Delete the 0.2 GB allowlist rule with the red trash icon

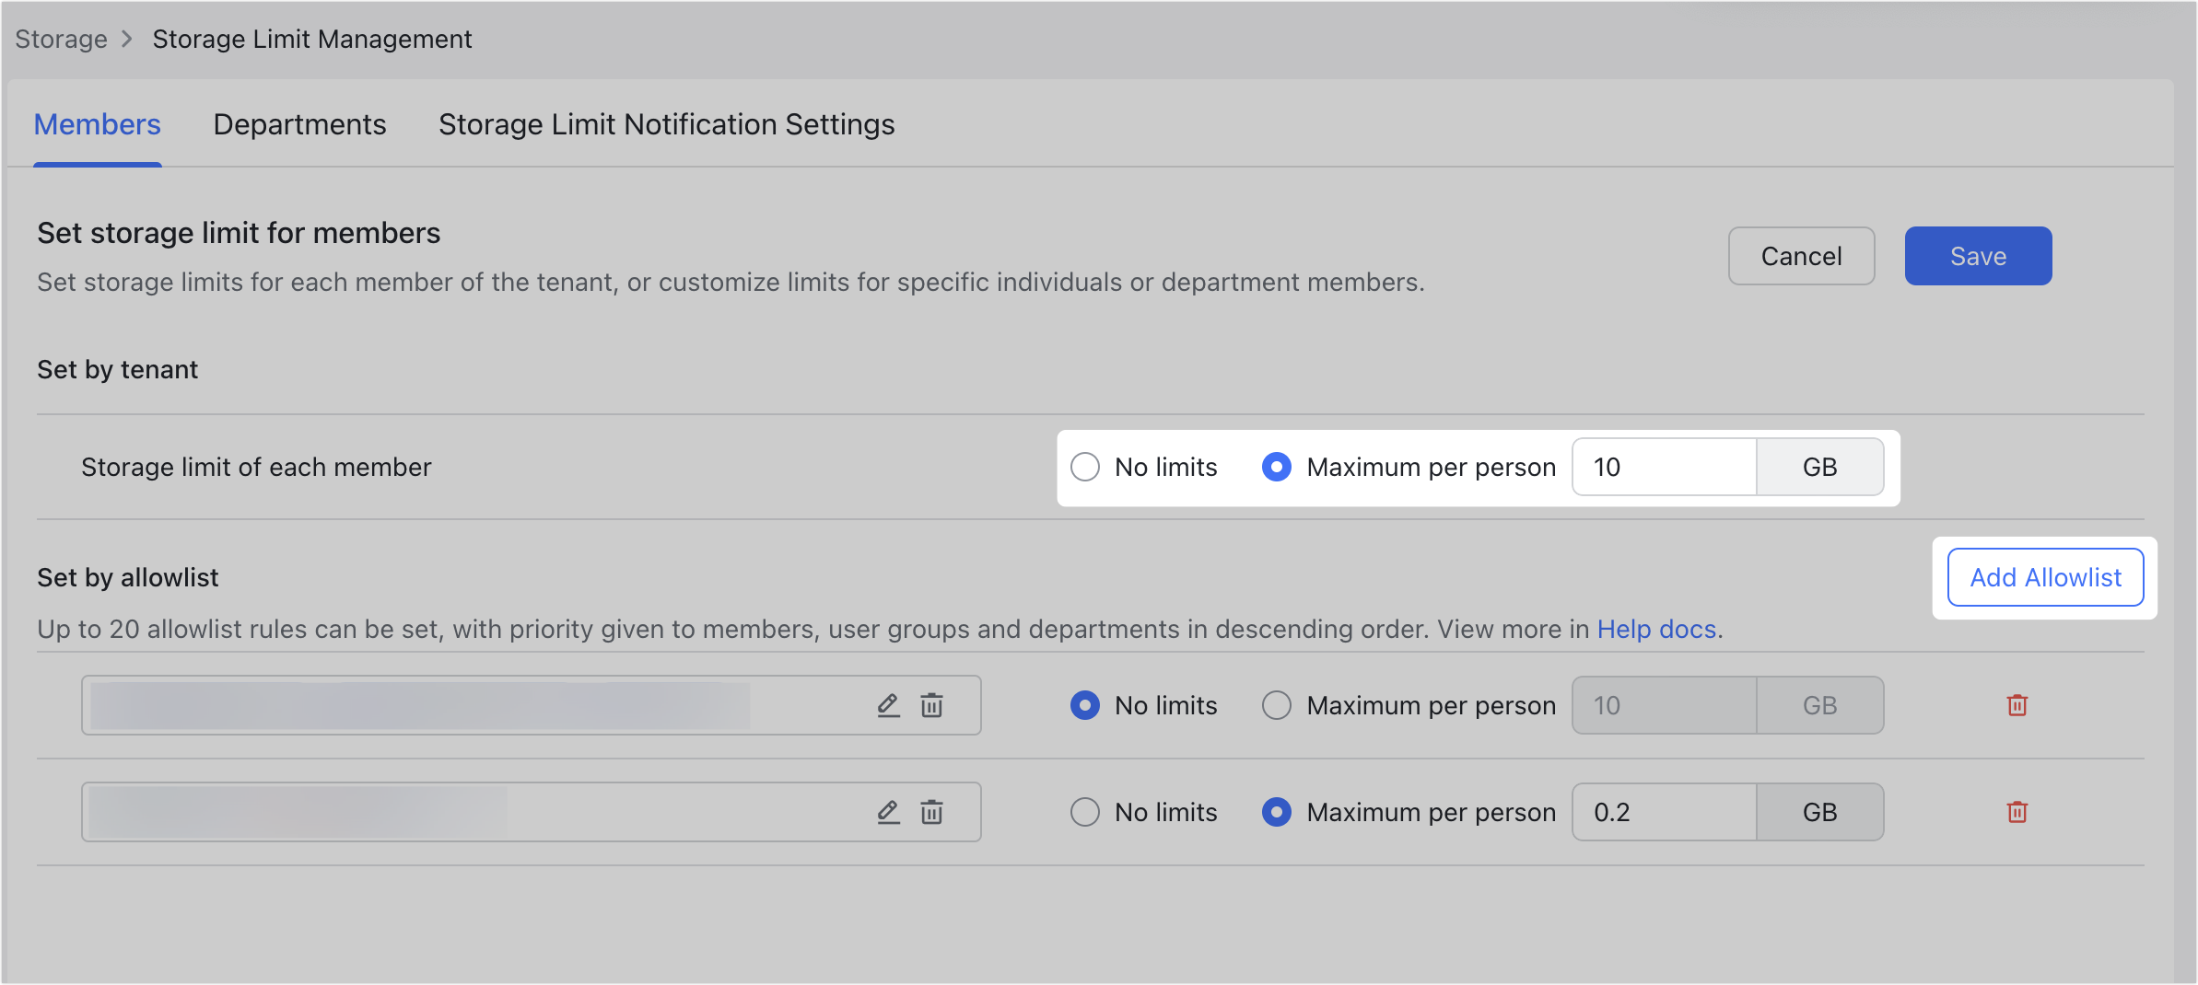click(2017, 812)
